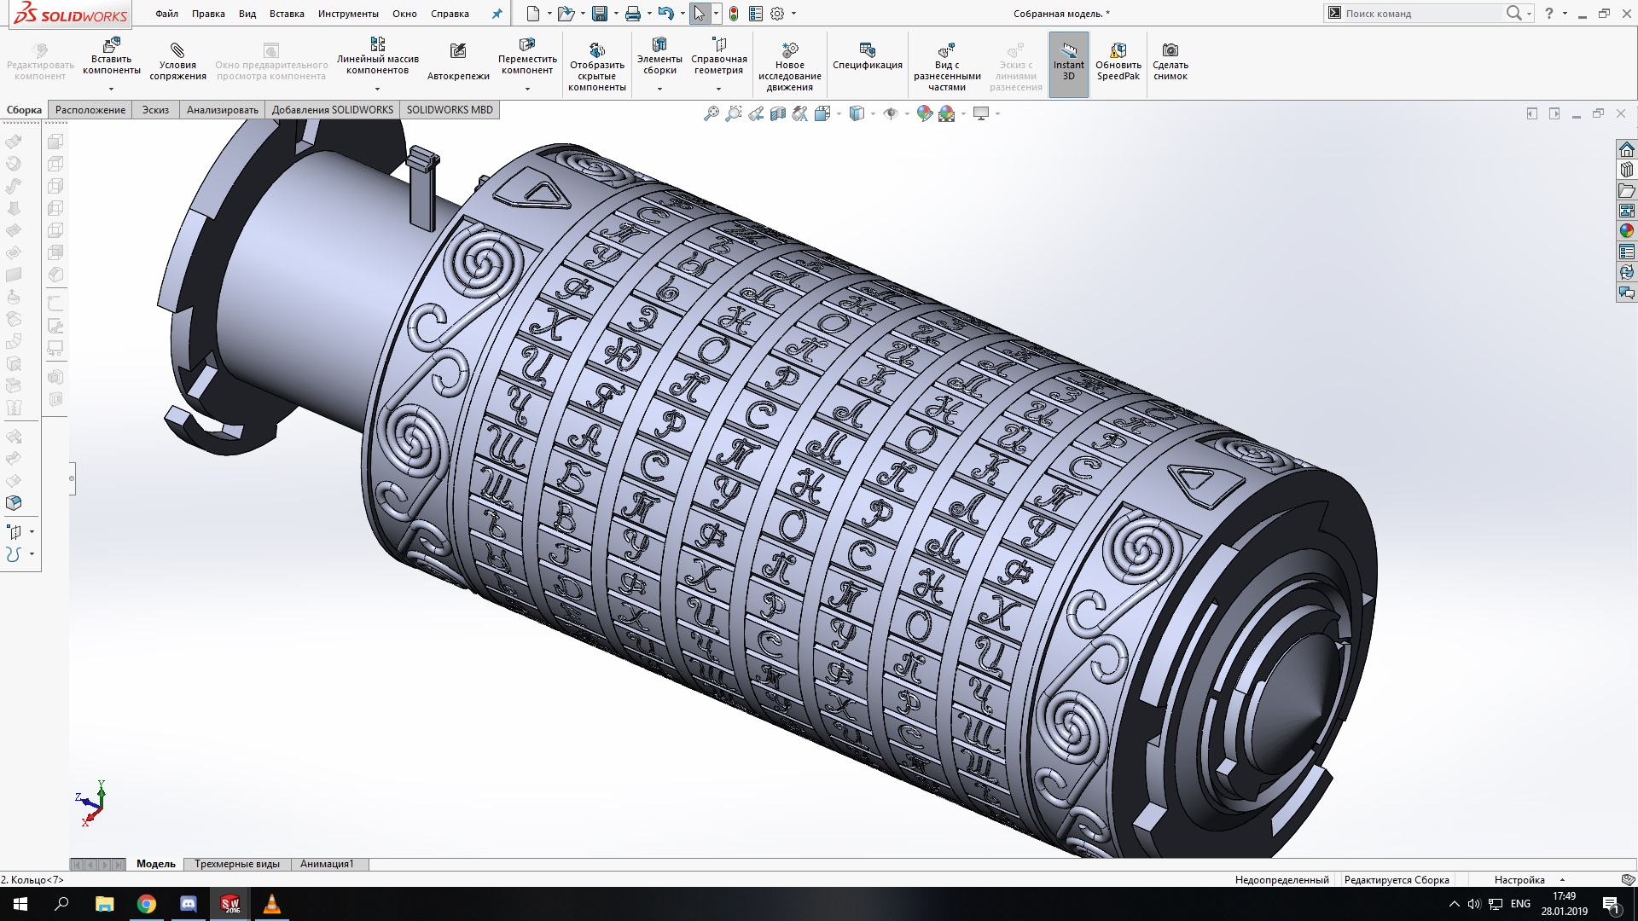Click the Insert Components (Вставить компоненты) icon
1638x921 pixels.
click(111, 46)
